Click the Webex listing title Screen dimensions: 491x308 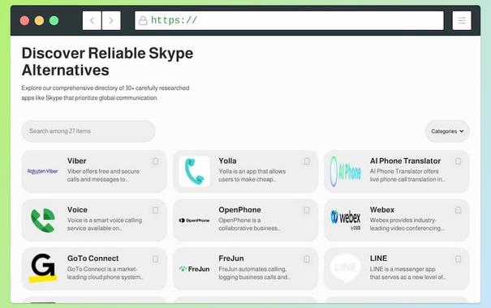pyautogui.click(x=382, y=209)
